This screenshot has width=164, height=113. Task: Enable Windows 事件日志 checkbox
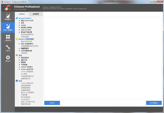[19, 83]
